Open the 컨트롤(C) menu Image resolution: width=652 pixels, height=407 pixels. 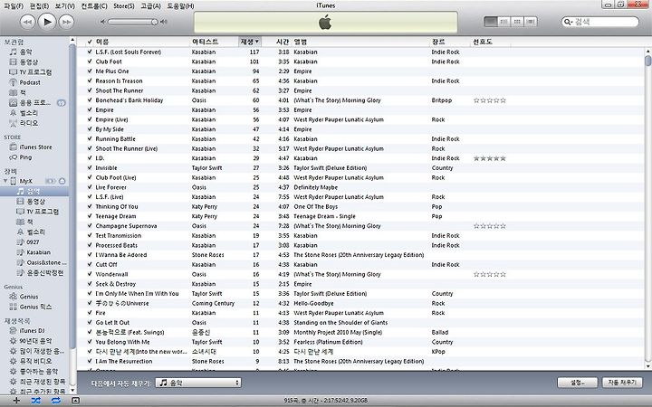[94, 5]
